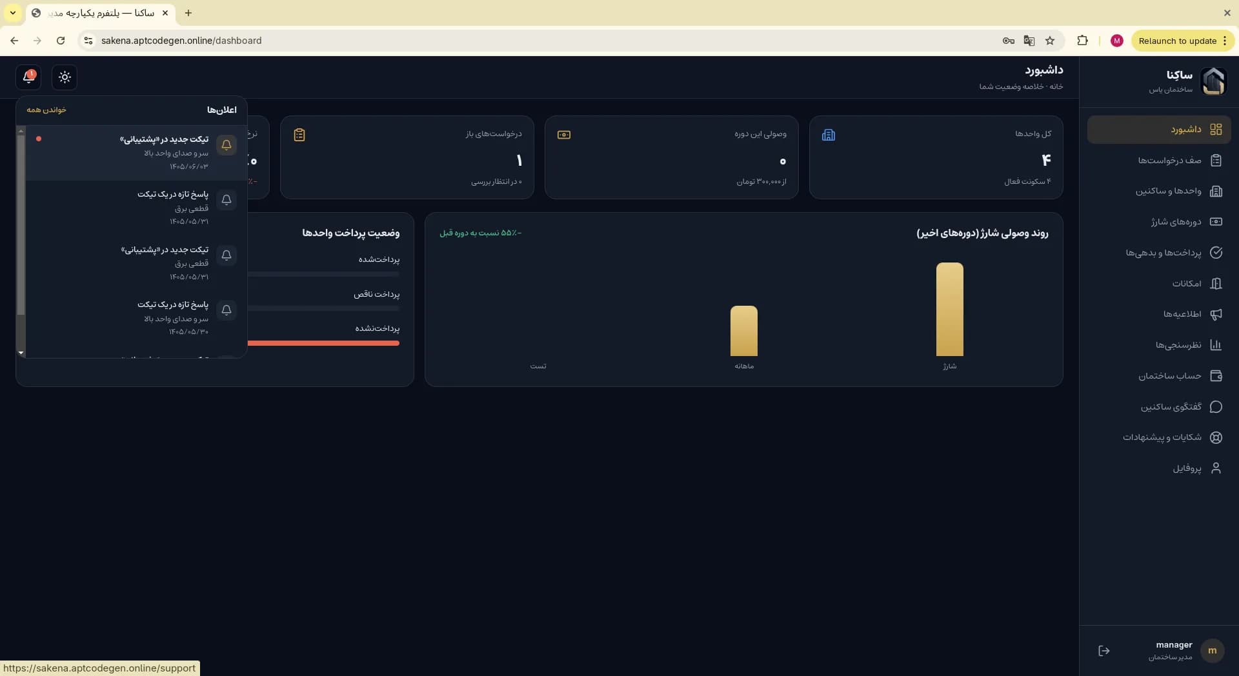The width and height of the screenshot is (1239, 676).
Task: Open امکانات sidebar item
Action: (1159, 283)
